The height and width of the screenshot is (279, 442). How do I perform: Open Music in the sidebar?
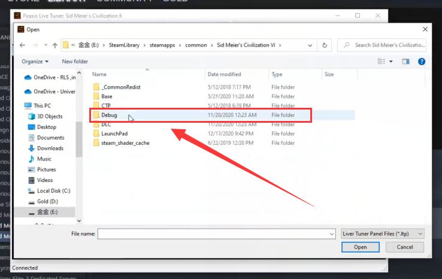(x=40, y=159)
